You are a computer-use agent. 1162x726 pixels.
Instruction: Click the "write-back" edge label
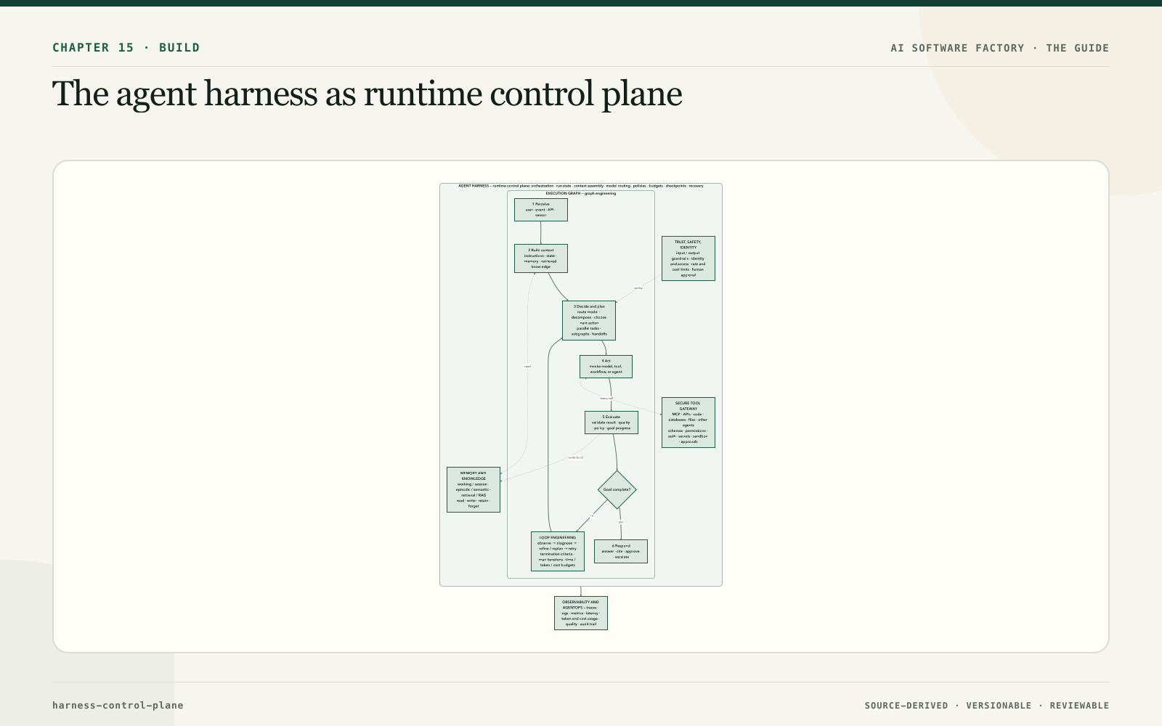[575, 457]
